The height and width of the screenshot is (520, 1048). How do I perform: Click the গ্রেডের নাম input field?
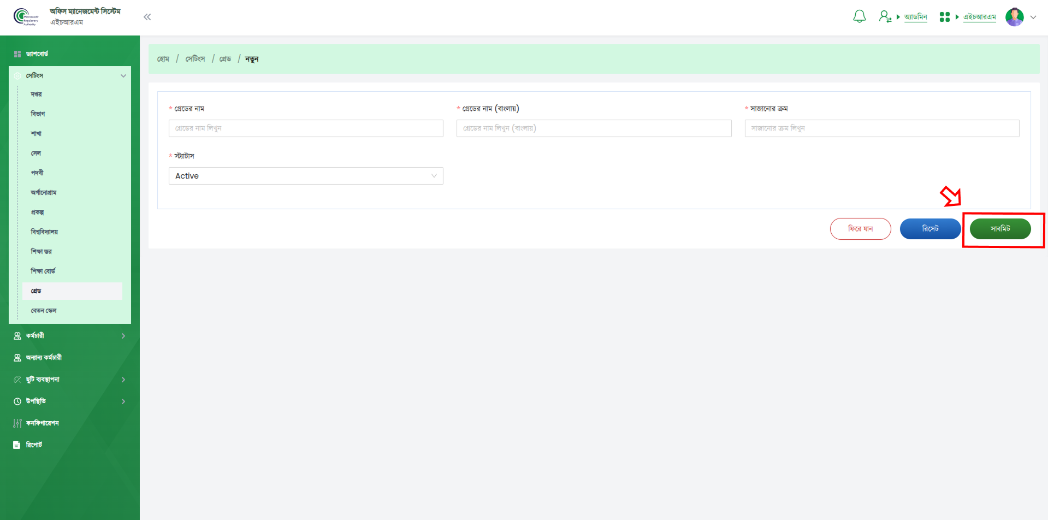pyautogui.click(x=306, y=128)
